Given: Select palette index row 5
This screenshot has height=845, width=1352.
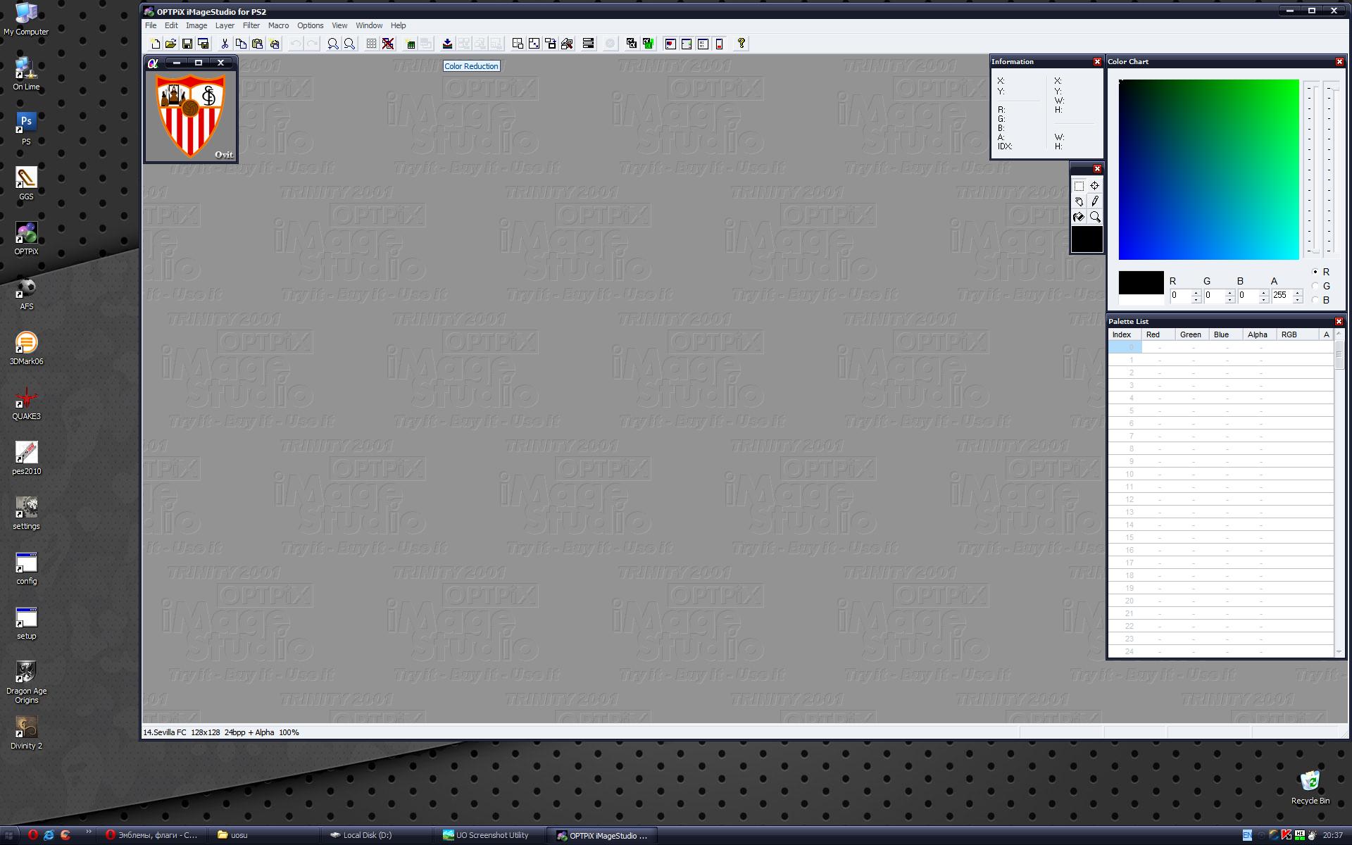Looking at the screenshot, I should click(1220, 411).
